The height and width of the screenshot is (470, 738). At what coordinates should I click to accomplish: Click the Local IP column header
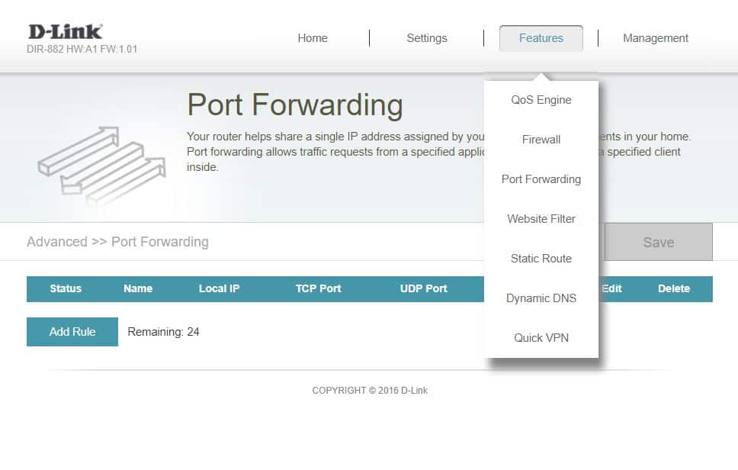pyautogui.click(x=220, y=288)
